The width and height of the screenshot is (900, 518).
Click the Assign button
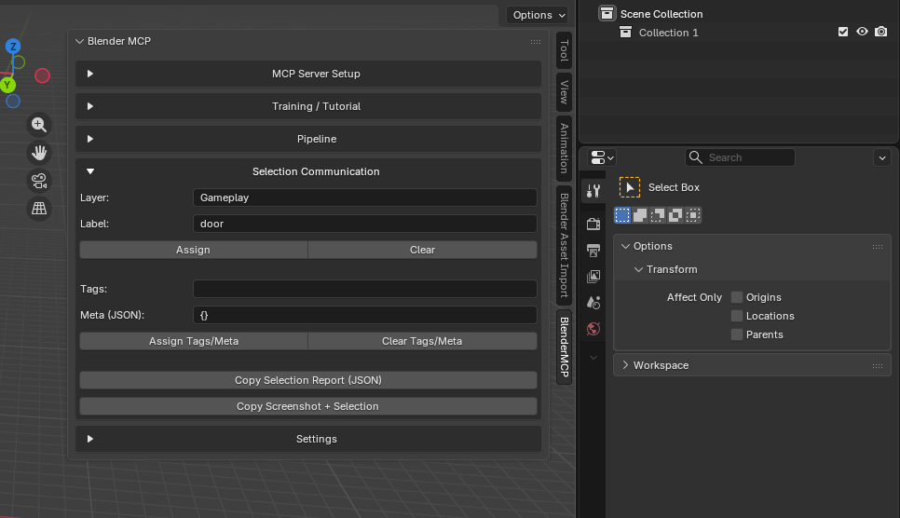194,250
